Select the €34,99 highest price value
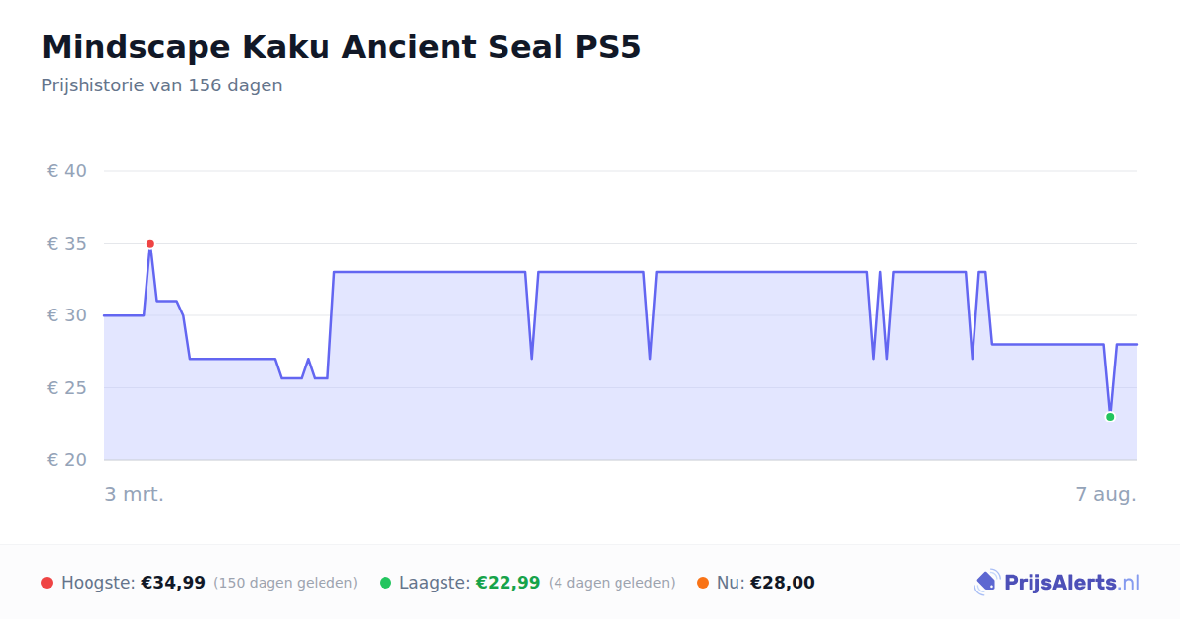The image size is (1180, 619). 173,583
